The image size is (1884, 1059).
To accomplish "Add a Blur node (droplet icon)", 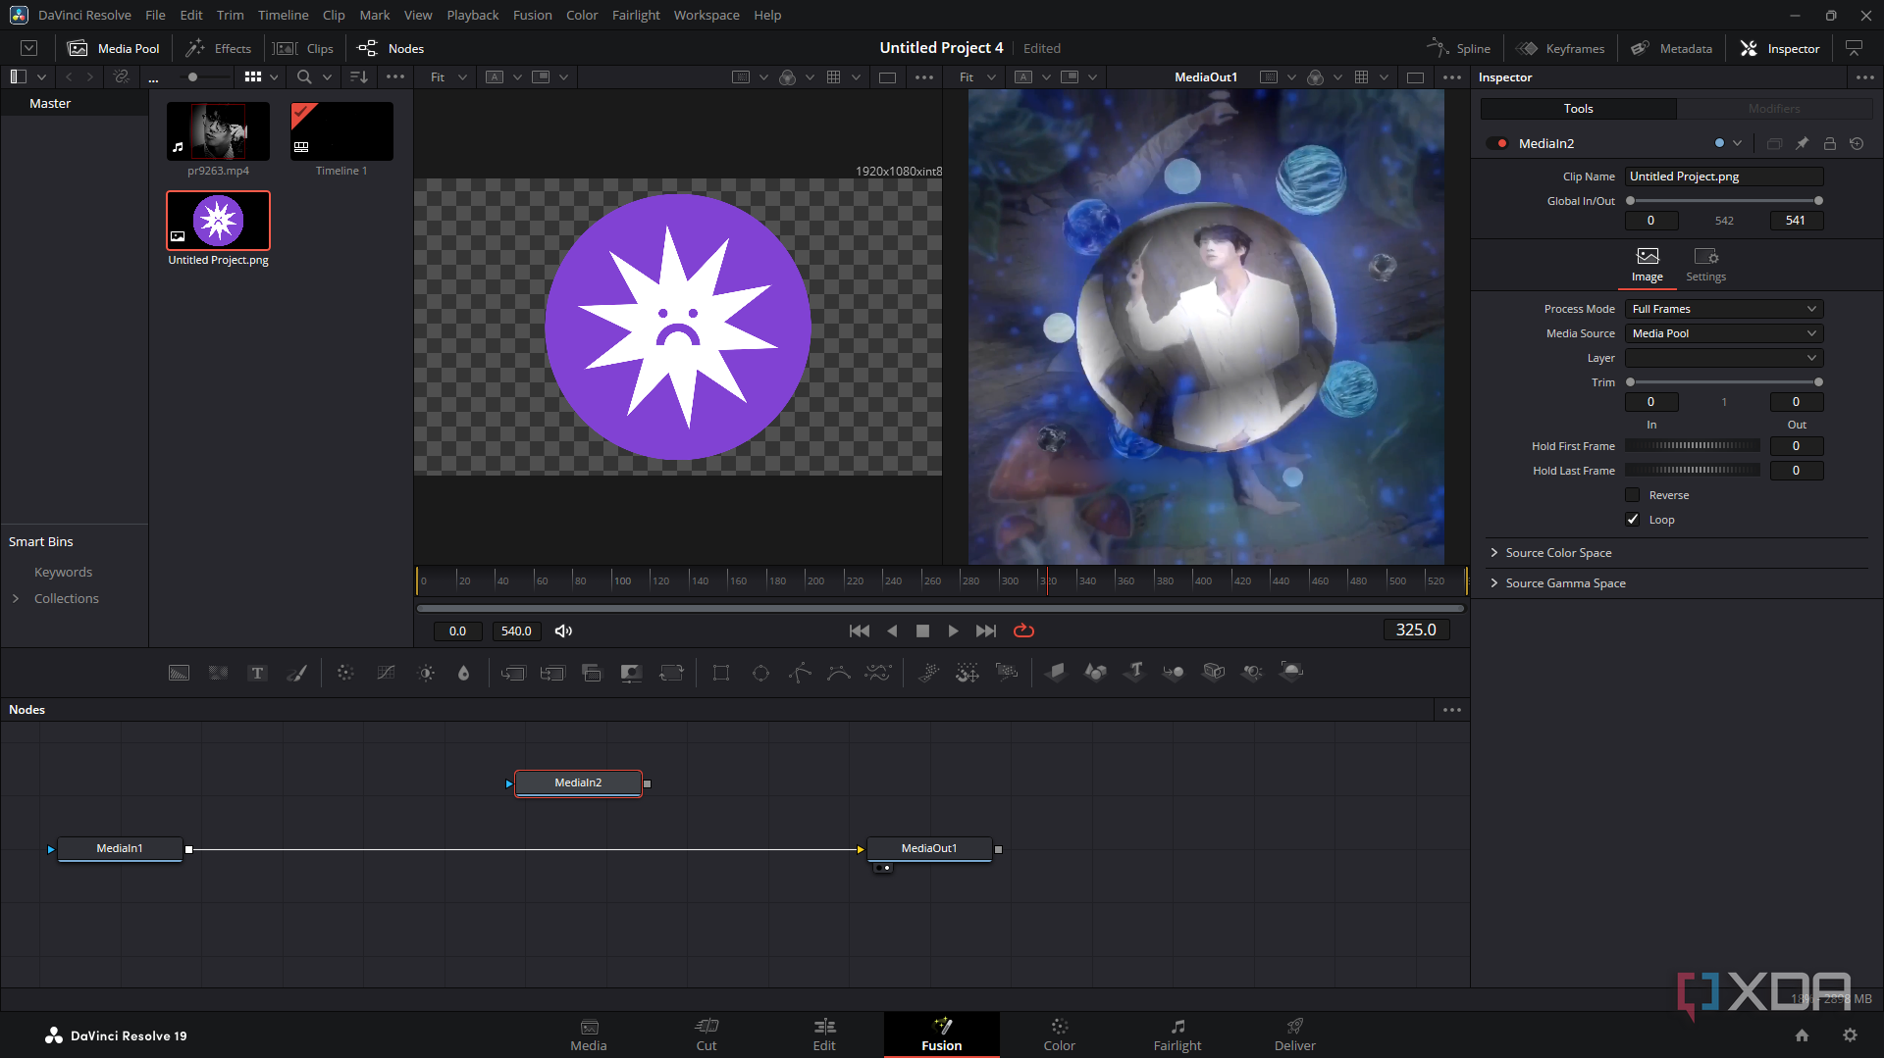I will (x=464, y=673).
